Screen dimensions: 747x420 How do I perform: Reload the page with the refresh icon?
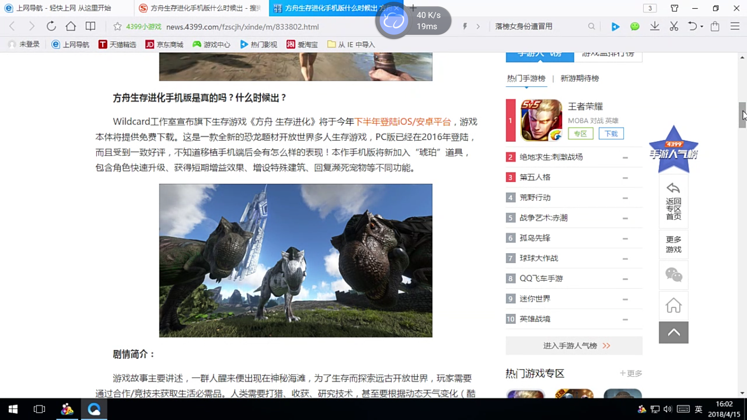coord(51,26)
